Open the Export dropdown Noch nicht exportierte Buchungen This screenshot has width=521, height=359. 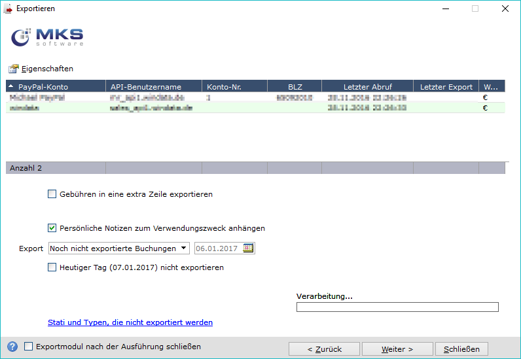119,248
